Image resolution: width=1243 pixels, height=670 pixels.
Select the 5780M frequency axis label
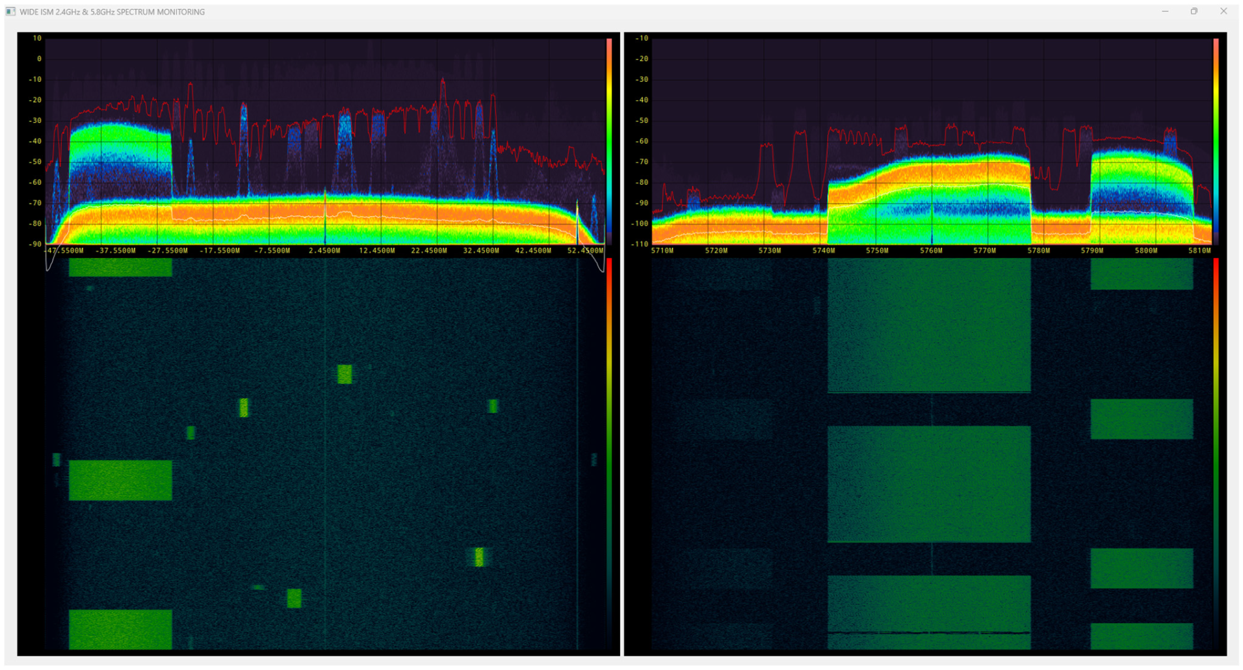pyautogui.click(x=1038, y=251)
